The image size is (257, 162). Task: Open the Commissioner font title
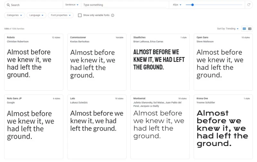pos(78,37)
